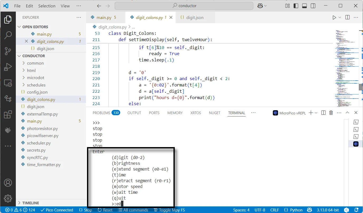The image size is (363, 213).
Task: Collapse the CONDUCTOR folder section
Action: (x=19, y=56)
